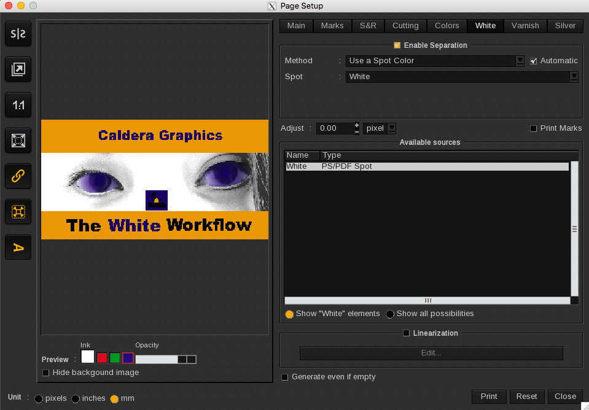Click the stacked pages arrow icon
This screenshot has height=410, width=589.
click(x=18, y=69)
